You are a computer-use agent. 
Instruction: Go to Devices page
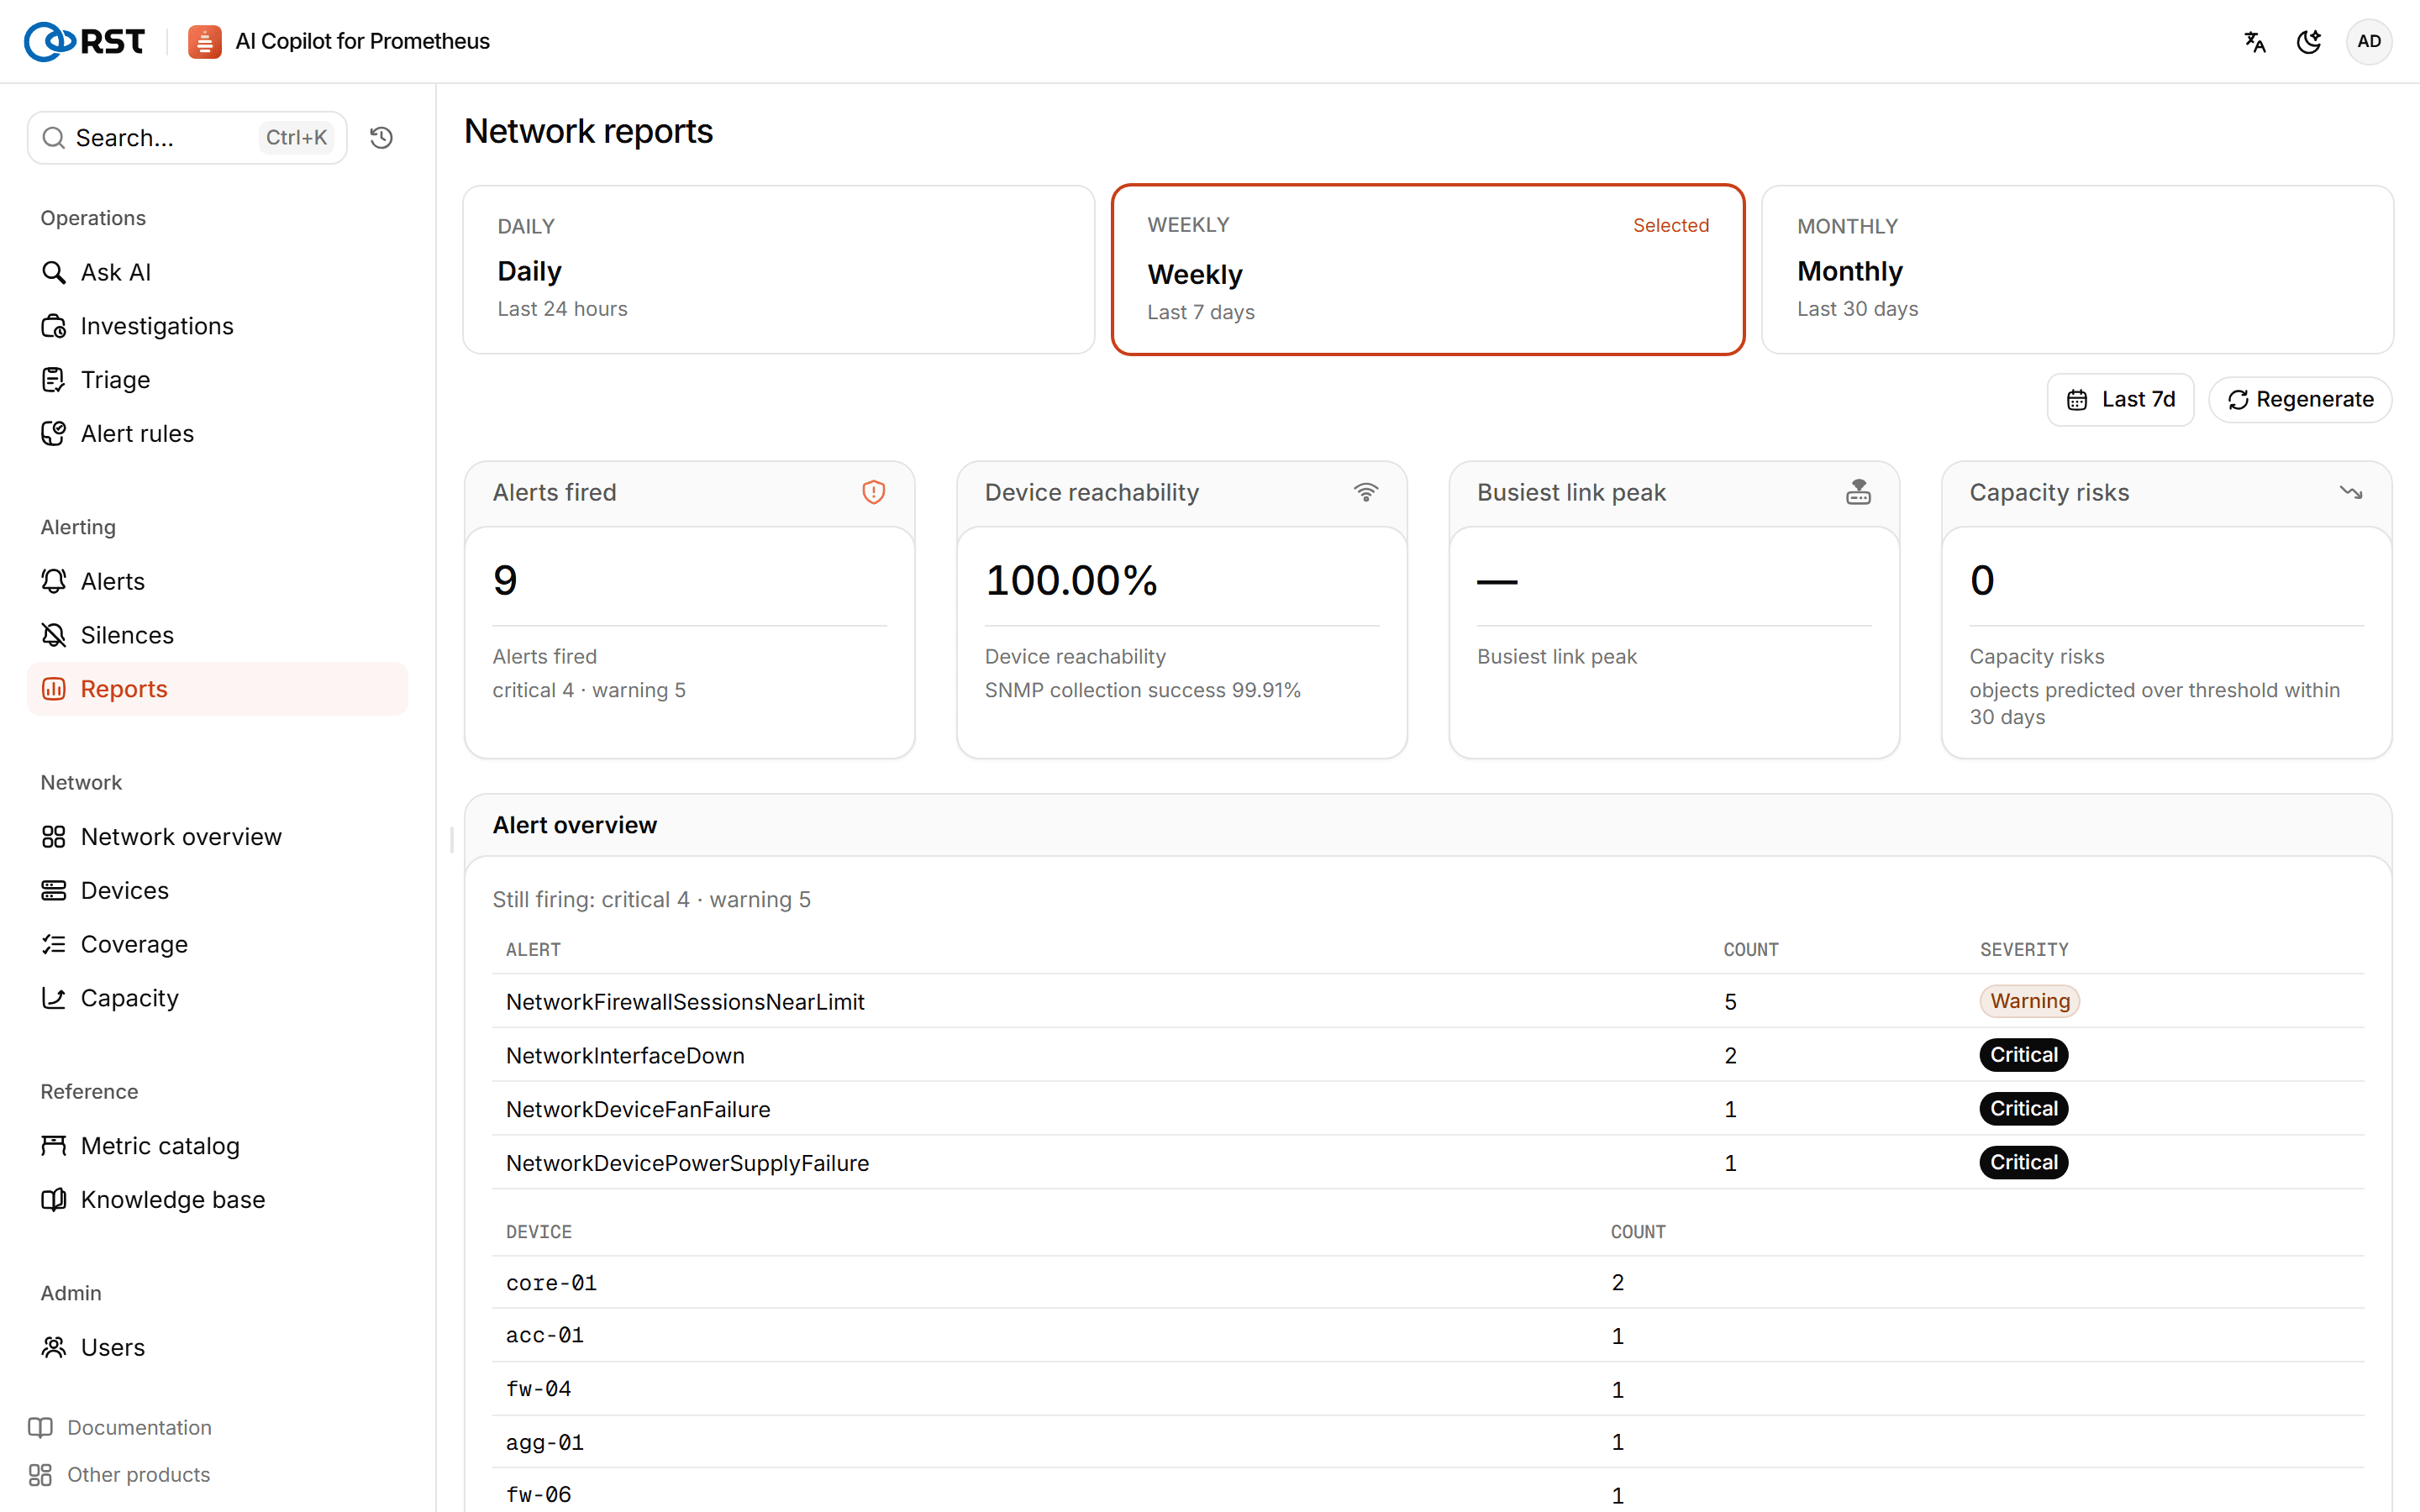(217, 890)
